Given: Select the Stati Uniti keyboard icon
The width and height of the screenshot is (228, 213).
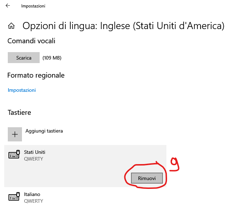Looking at the screenshot, I should (14, 155).
